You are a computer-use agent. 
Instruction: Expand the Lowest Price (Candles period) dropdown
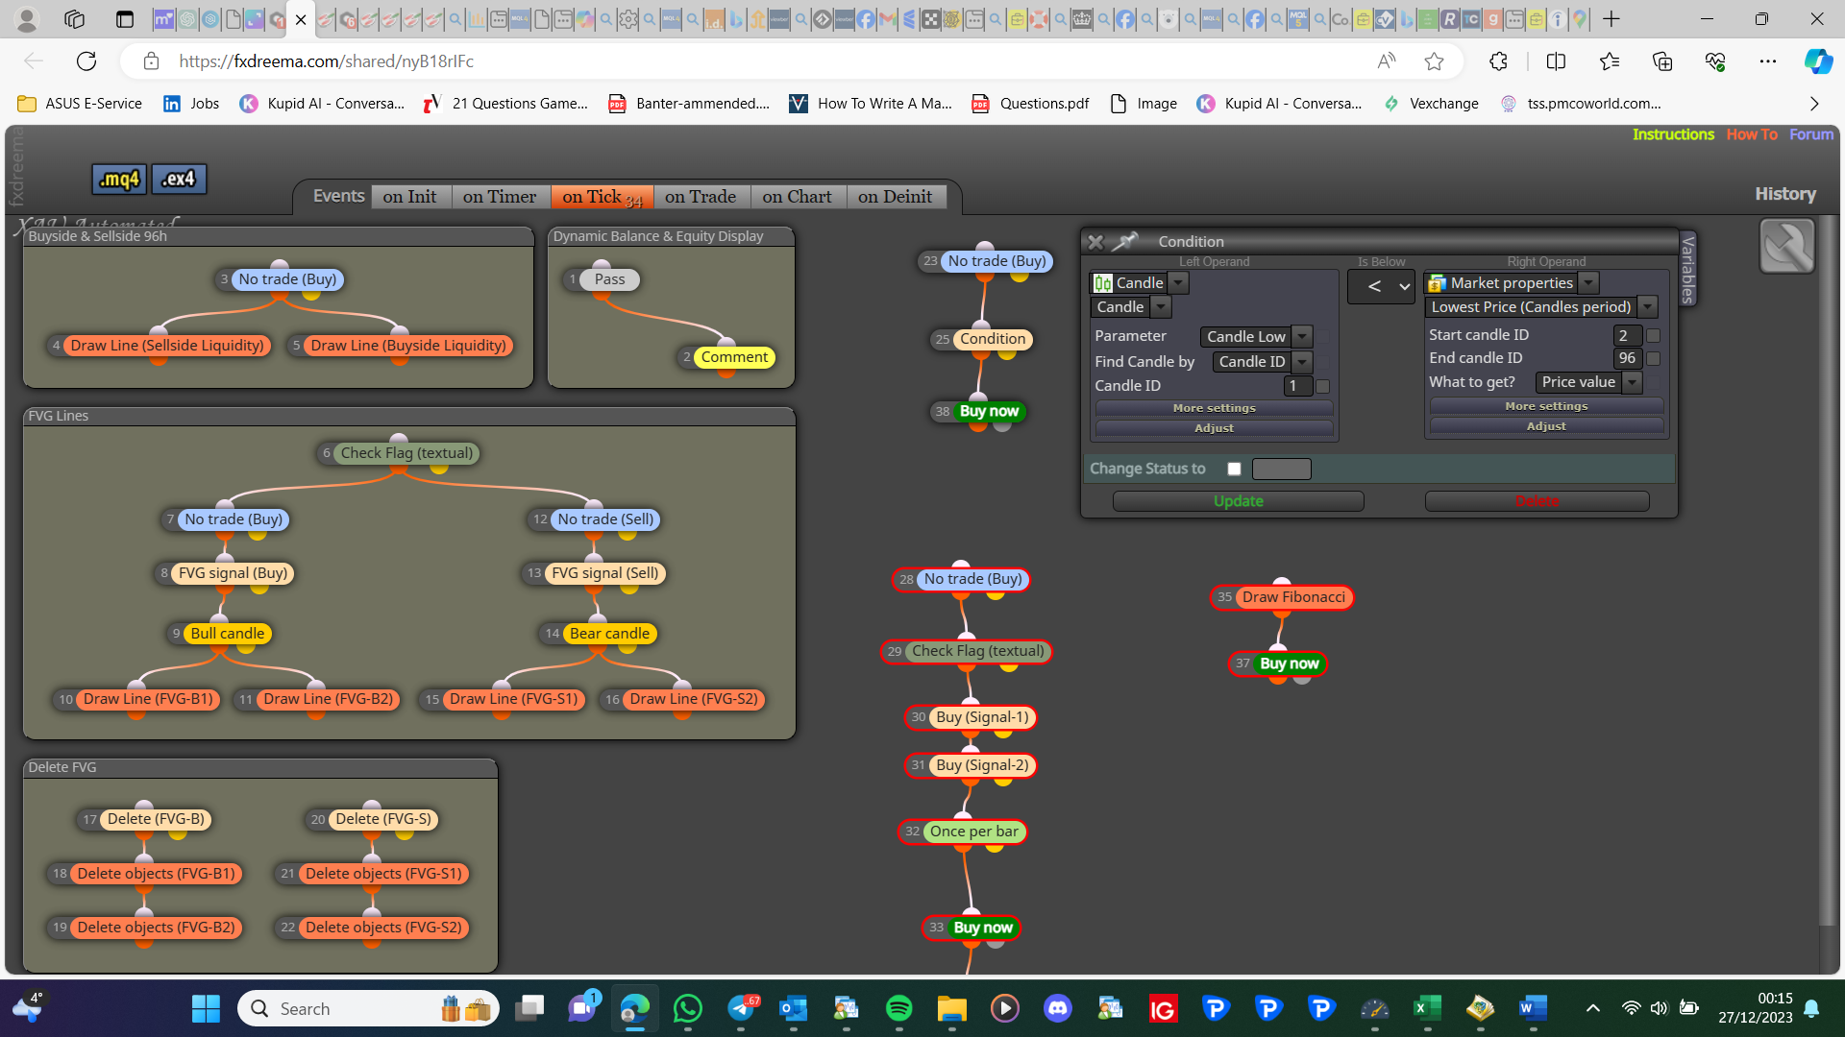pyautogui.click(x=1647, y=307)
